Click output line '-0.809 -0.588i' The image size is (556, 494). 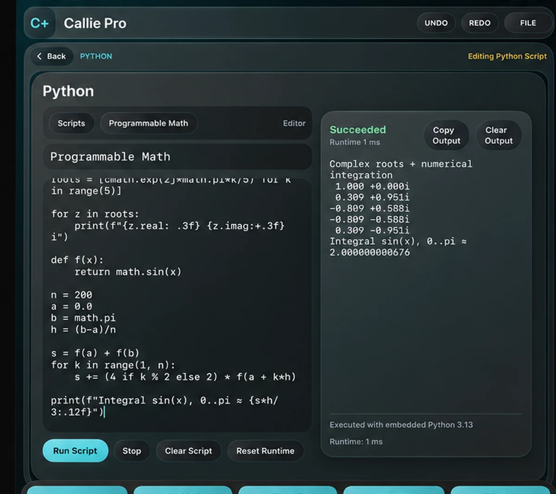click(x=369, y=220)
